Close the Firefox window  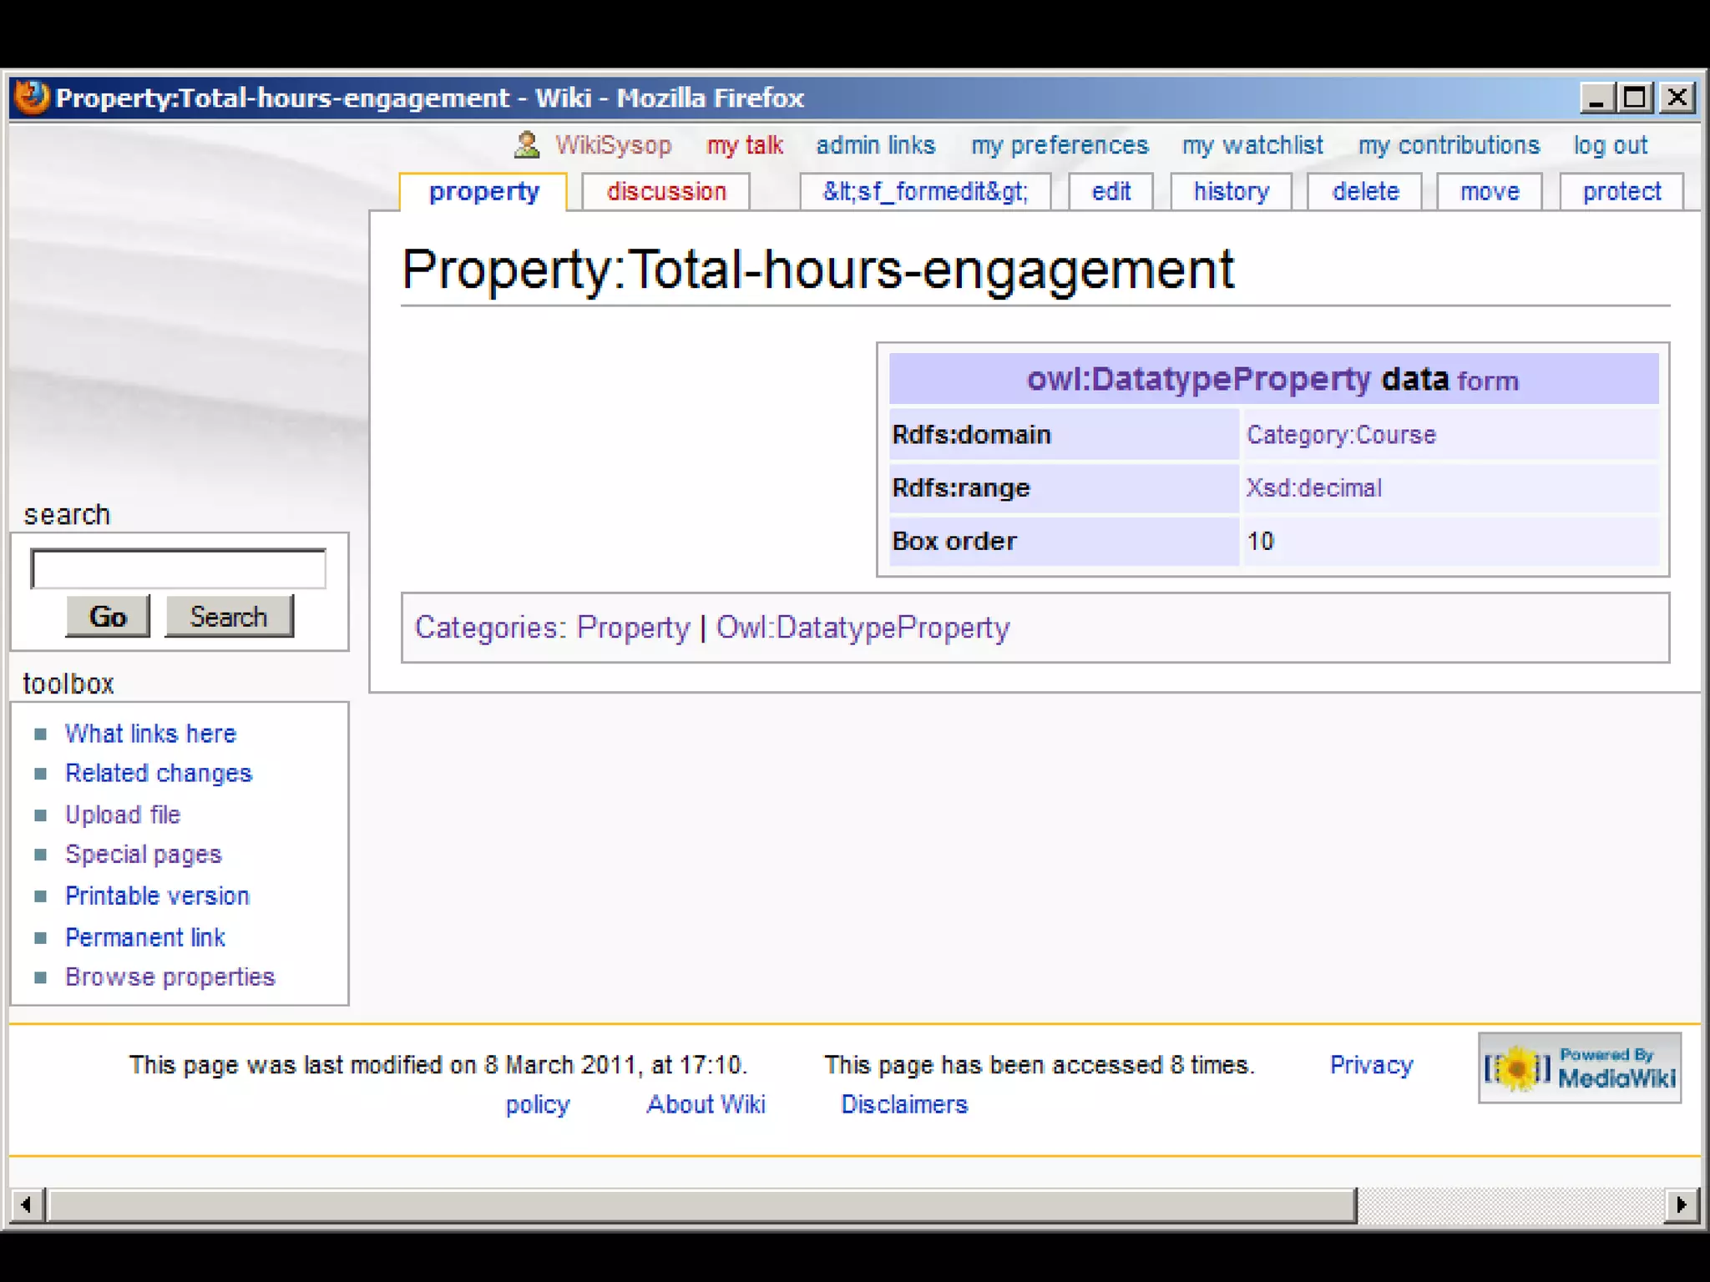1677,98
